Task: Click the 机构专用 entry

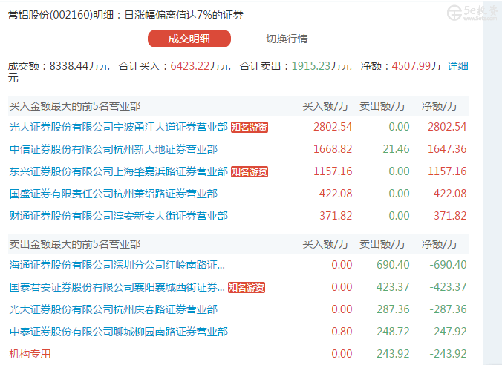Action: [x=30, y=354]
